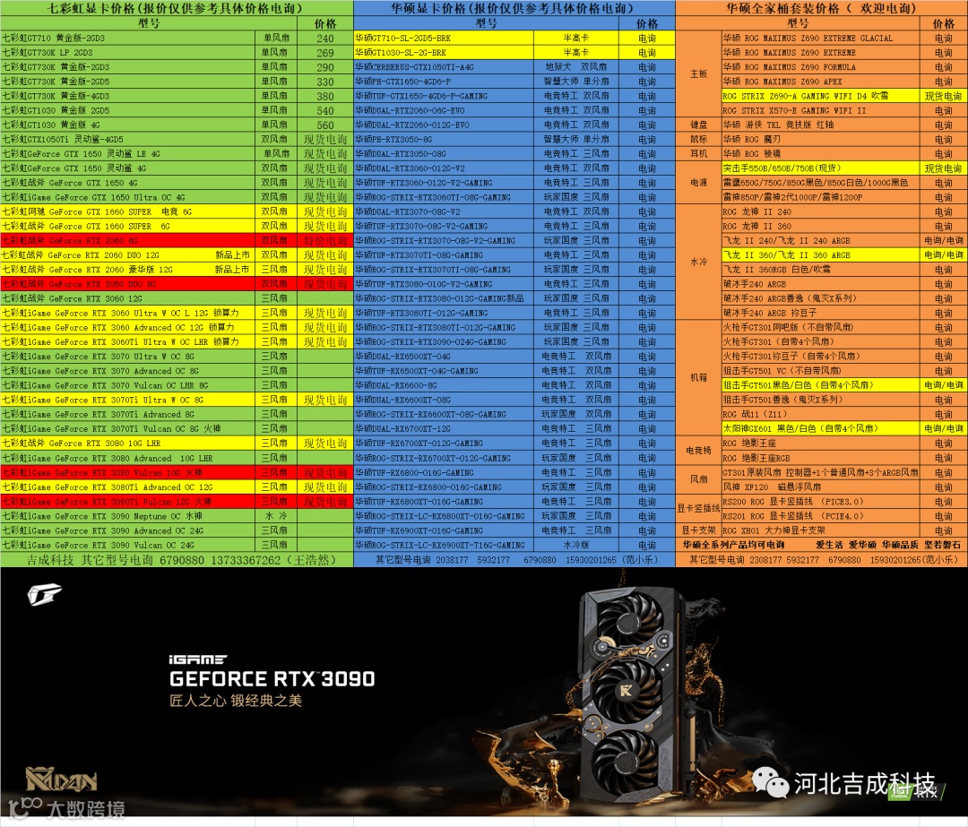Screen dimensions: 968x827
Task: Select the header 华硕全家桶套装价格
Action: (x=821, y=8)
